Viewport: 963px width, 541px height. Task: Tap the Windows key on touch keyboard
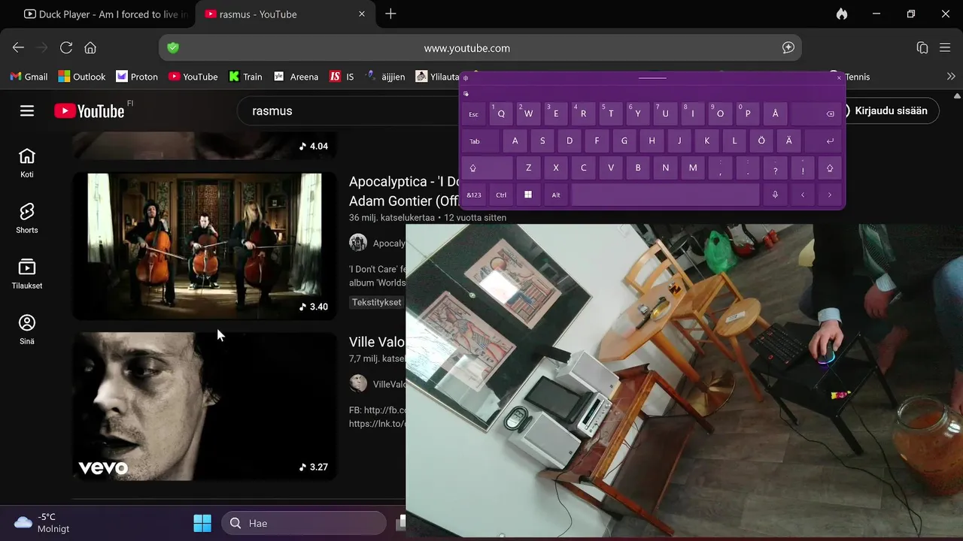[x=528, y=195]
